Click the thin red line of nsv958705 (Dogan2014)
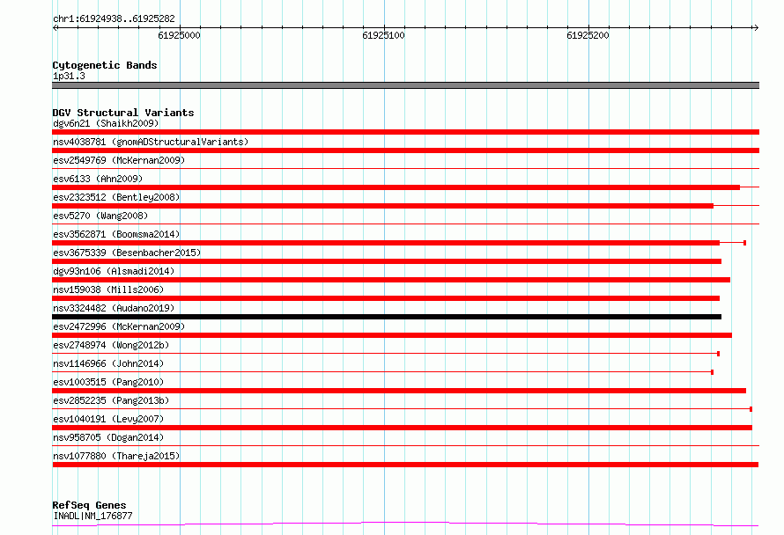 point(405,445)
